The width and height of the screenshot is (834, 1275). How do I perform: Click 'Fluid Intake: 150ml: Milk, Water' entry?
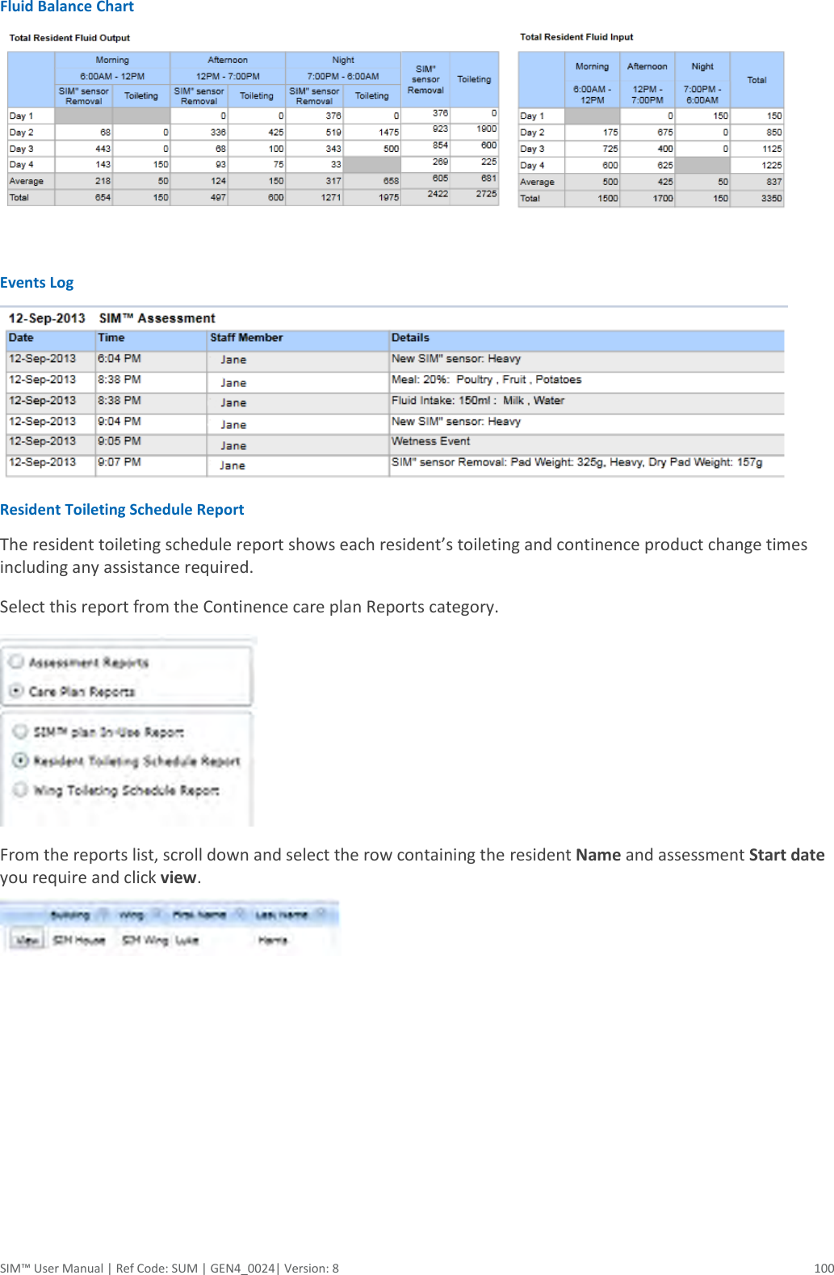pyautogui.click(x=478, y=401)
